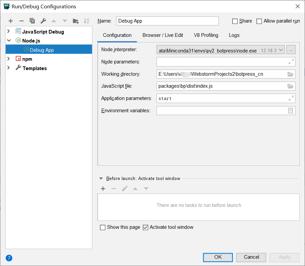The height and width of the screenshot is (266, 305).
Task: Close the Run/Debug Configurations dialog
Action: (298, 6)
